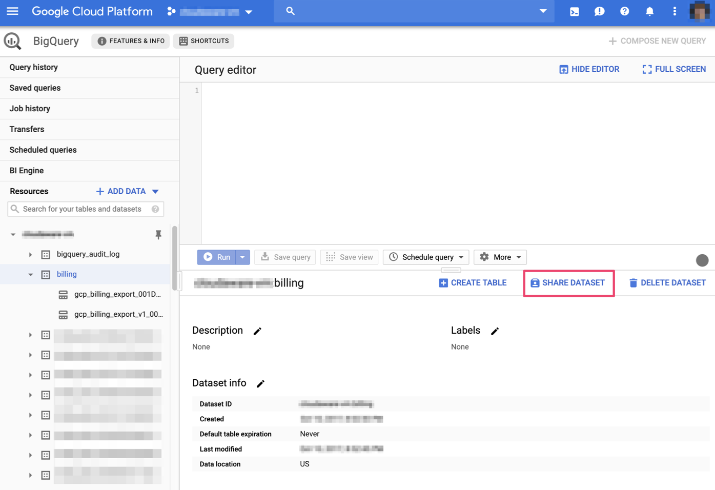Viewport: 715px width, 490px height.
Task: Expand the search bar dropdown arrow
Action: [543, 11]
